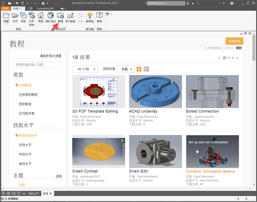
Task: Open the 文件 (File) menu
Action: click(6, 8)
